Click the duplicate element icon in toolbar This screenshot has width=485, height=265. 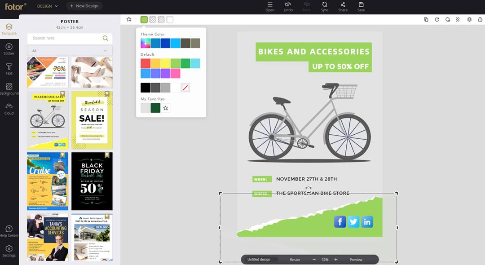pyautogui.click(x=426, y=19)
